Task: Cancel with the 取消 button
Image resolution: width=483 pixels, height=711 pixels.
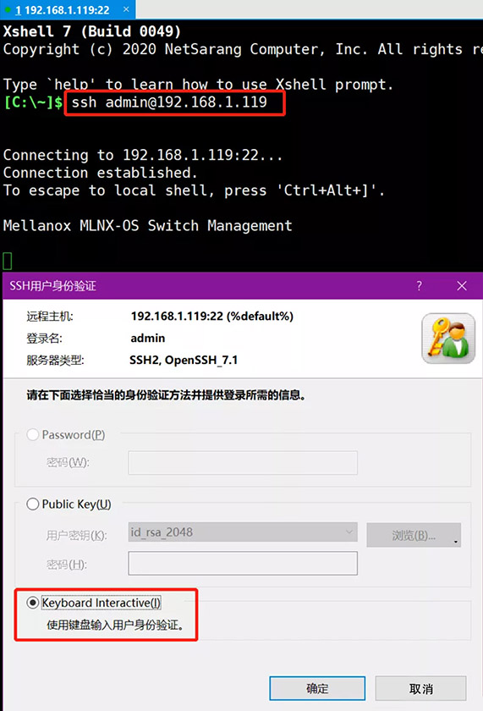Action: coord(420,688)
